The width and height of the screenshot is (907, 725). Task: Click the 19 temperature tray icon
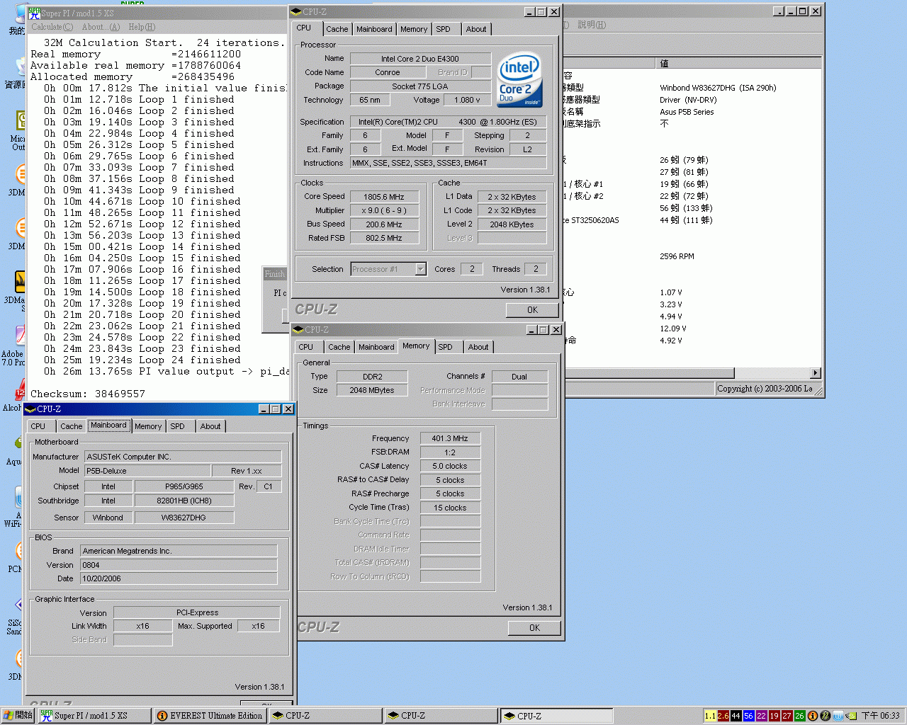[774, 716]
